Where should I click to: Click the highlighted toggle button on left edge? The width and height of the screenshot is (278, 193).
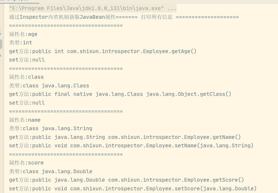[x=1, y=44]
